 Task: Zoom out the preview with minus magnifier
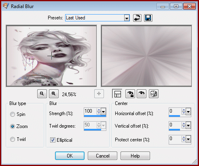(42, 94)
